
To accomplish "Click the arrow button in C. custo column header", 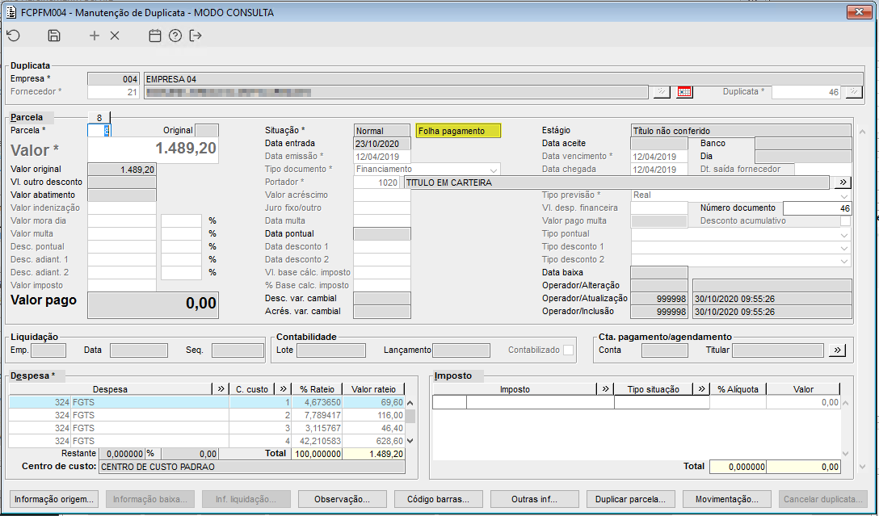I will click(283, 389).
